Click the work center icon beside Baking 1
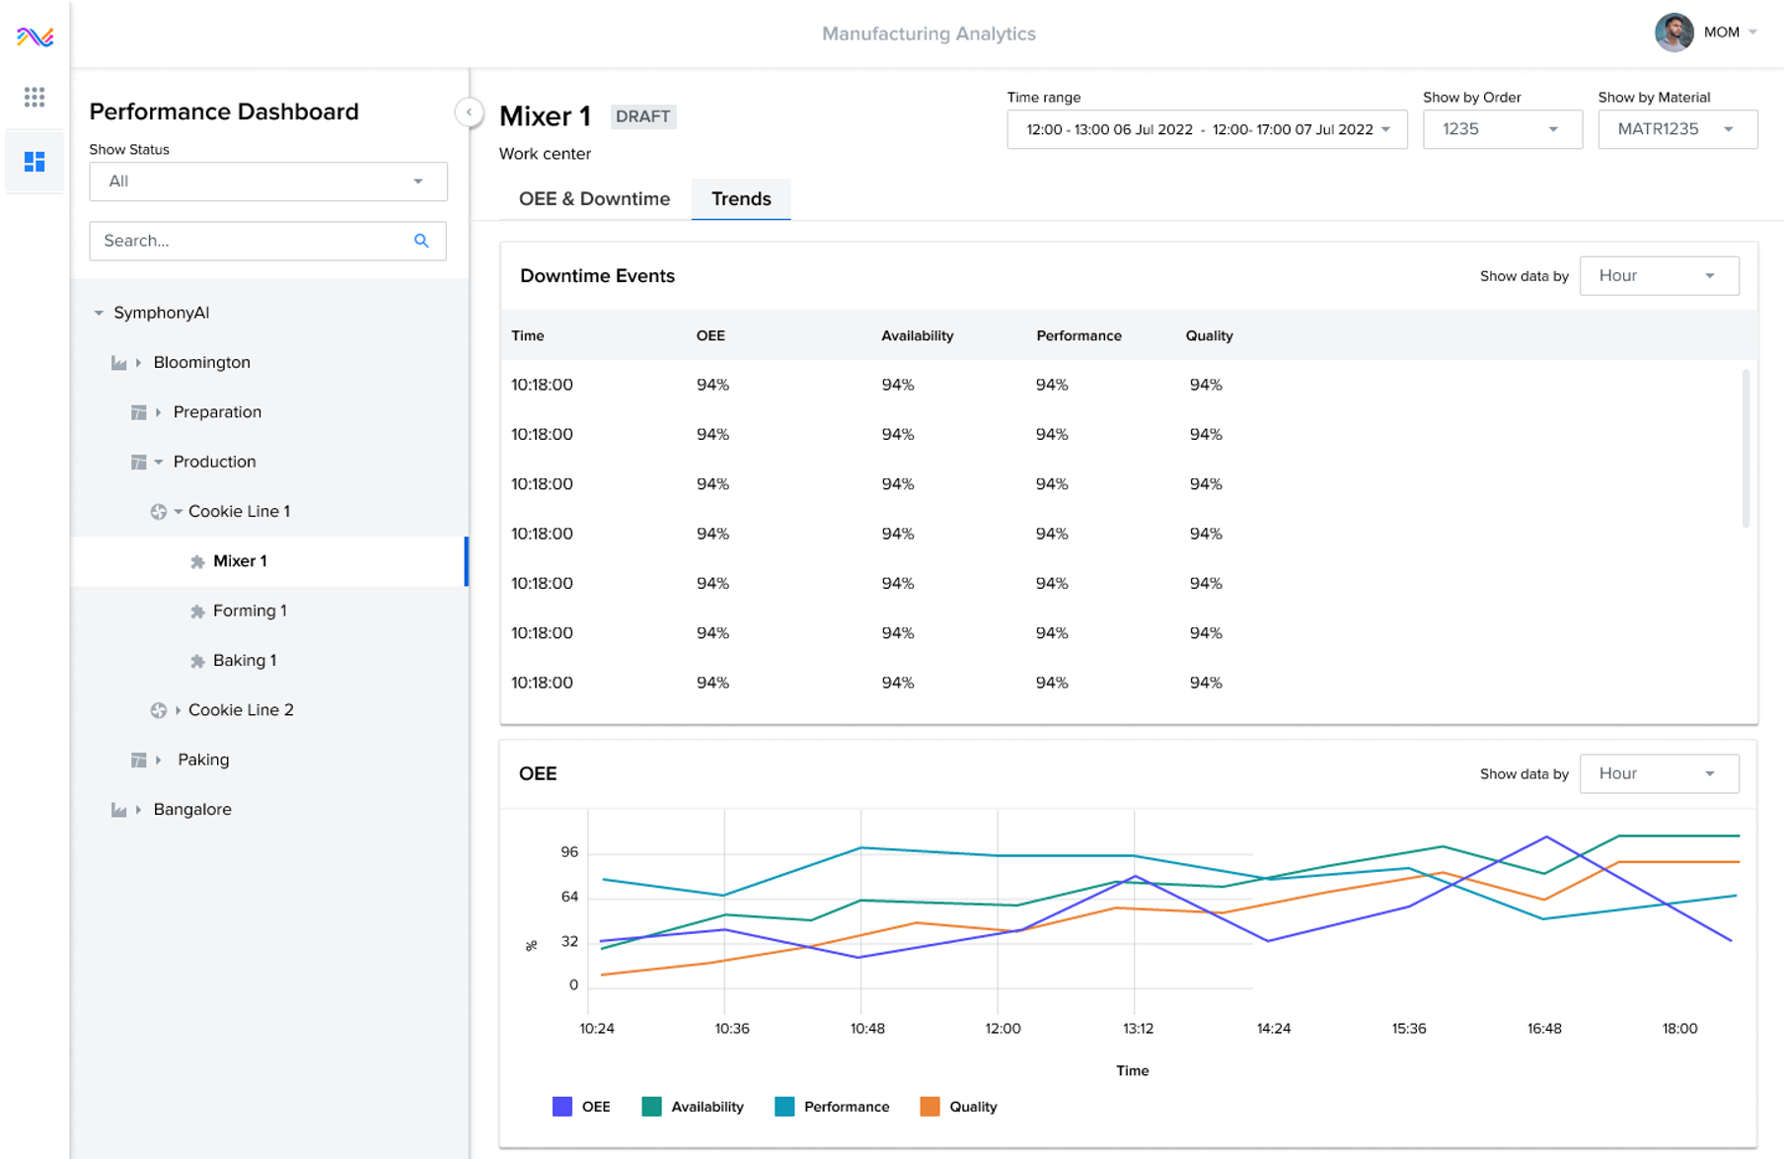The image size is (1784, 1159). [196, 660]
